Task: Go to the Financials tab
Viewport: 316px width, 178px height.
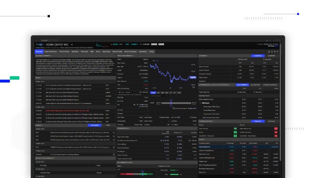Action: tap(84, 52)
